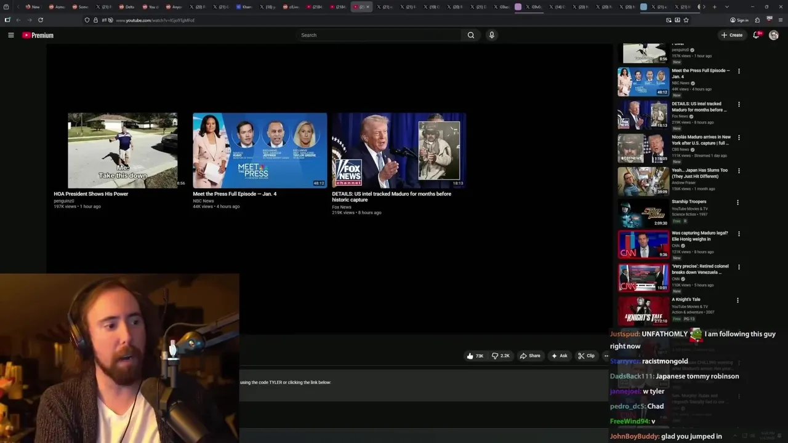Screen dimensions: 788x443
Task: Click chat username DadsBack111
Action: 632,376
